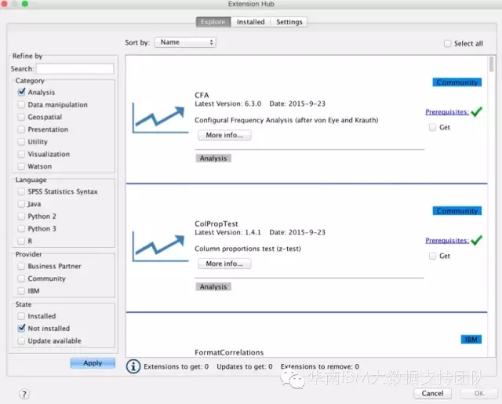
Task: Select the FormatCorrelations extension title
Action: [x=229, y=352]
